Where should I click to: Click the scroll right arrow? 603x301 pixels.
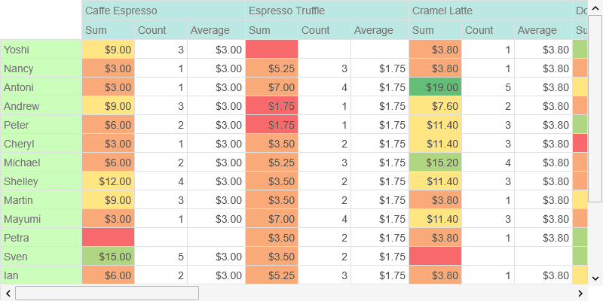coord(580,293)
